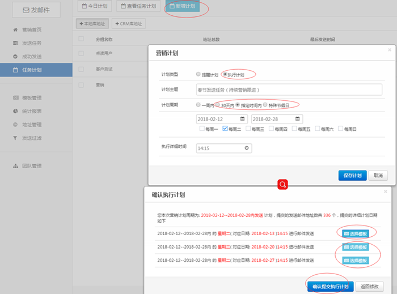
Task: Click the 发邮件 compose button
Action: point(36,10)
